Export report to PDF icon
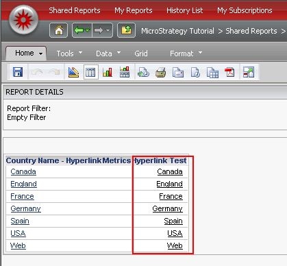The width and height of the screenshot is (287, 266). [x=229, y=72]
